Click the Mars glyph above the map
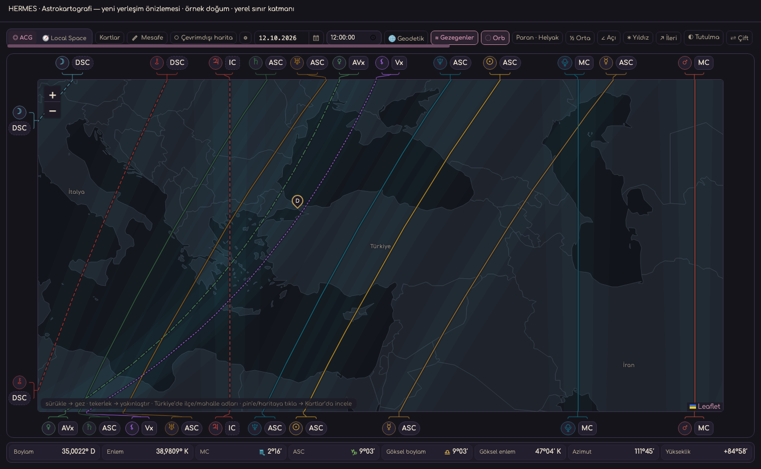Viewport: 761px width, 469px height. coord(685,62)
